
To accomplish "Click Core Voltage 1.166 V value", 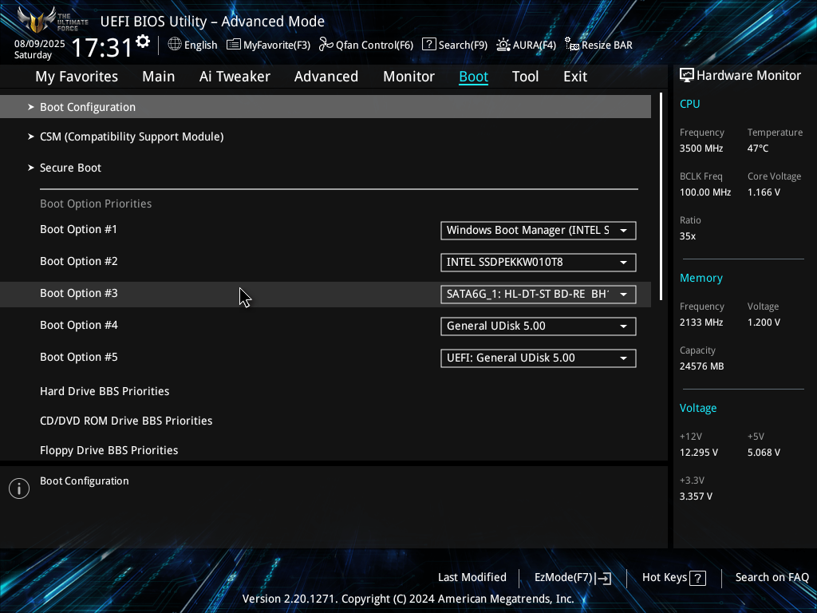I will [764, 192].
